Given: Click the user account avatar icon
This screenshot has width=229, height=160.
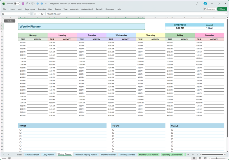Looking at the screenshot, I should [x=205, y=3].
